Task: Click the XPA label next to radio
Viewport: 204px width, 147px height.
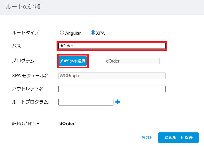Action: [100, 33]
